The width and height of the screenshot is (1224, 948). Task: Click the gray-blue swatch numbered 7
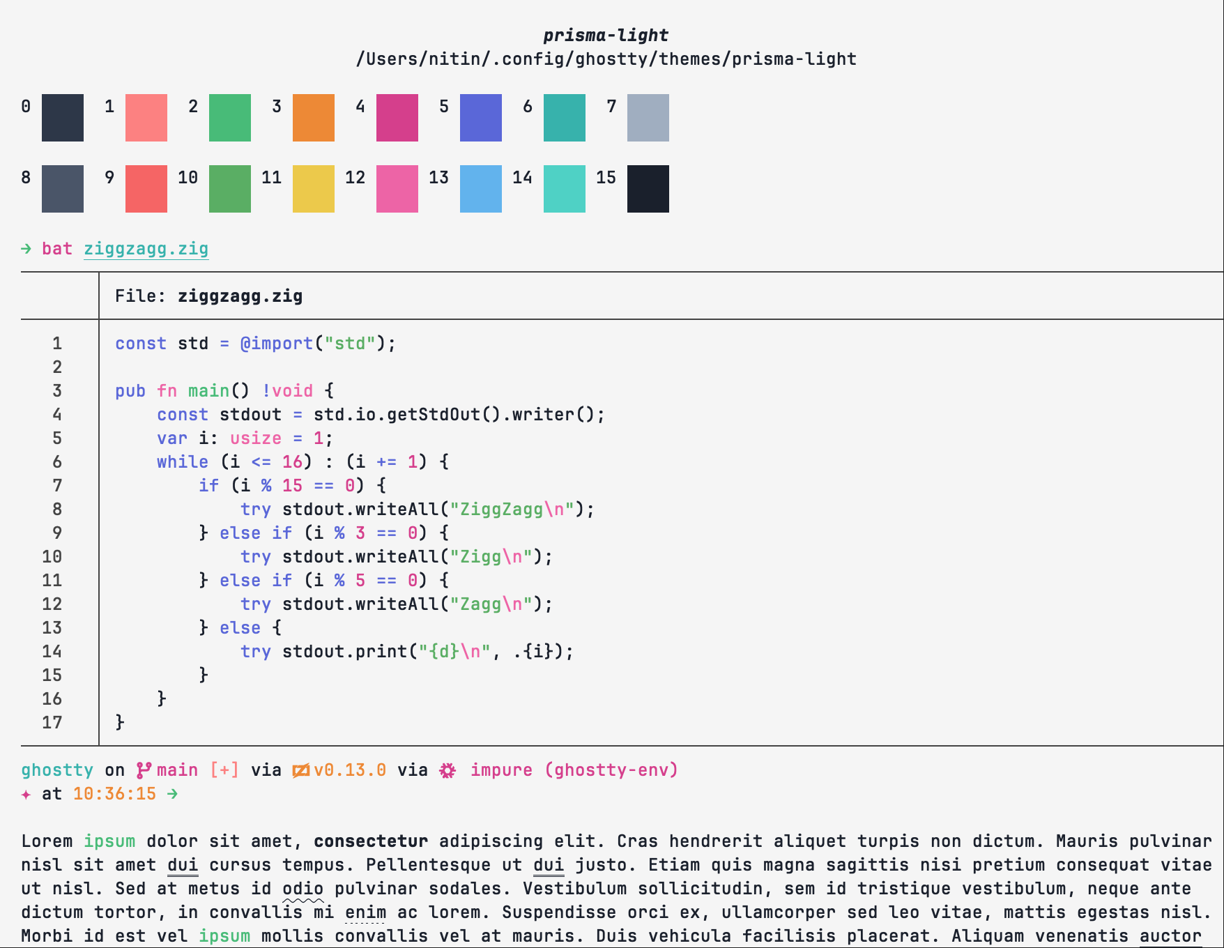tap(648, 118)
